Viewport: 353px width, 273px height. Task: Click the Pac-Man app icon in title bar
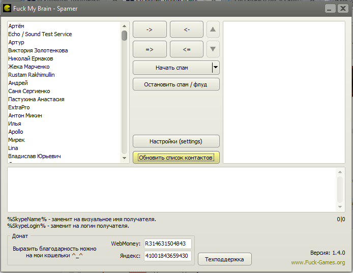pyautogui.click(x=7, y=8)
